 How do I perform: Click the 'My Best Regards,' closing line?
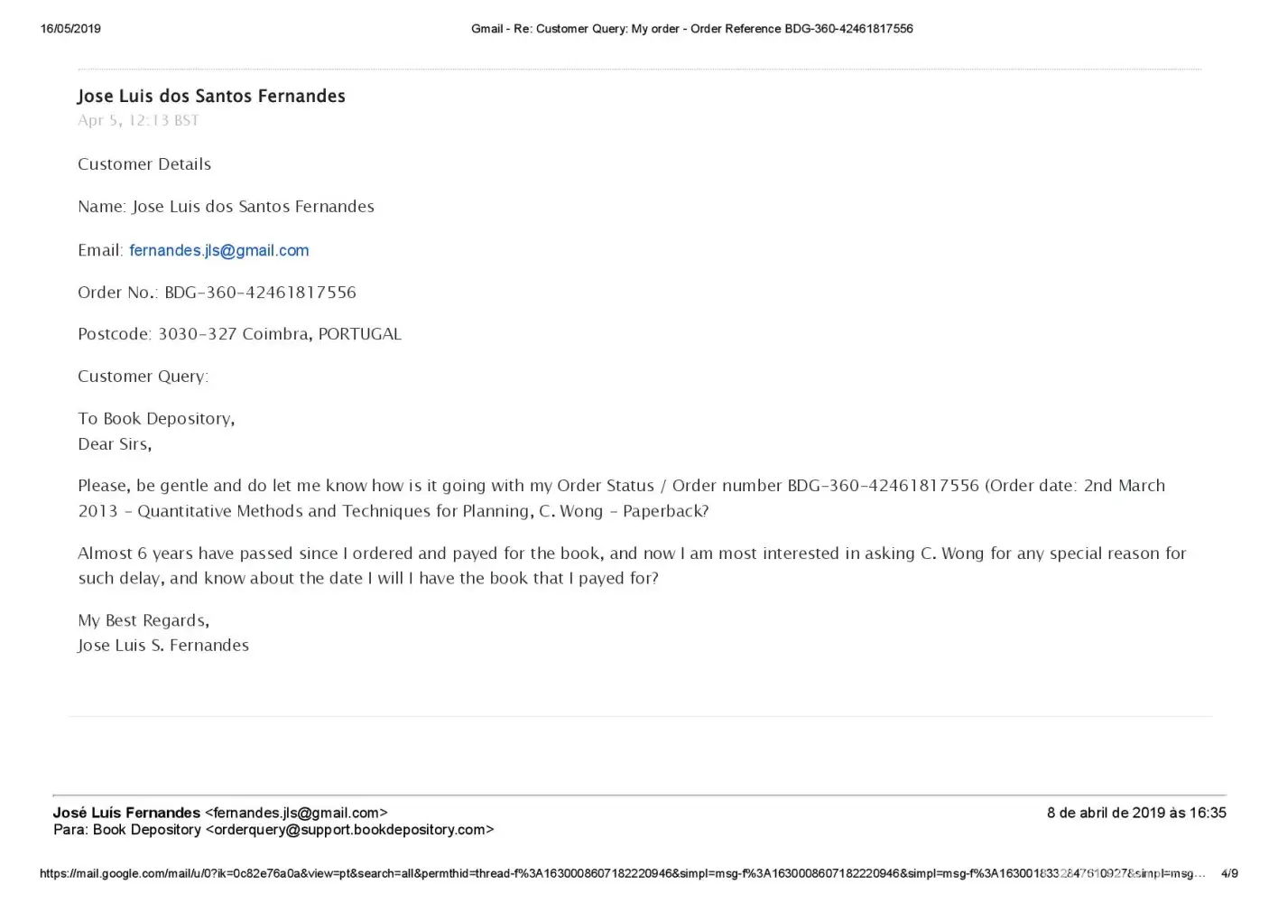(x=144, y=620)
